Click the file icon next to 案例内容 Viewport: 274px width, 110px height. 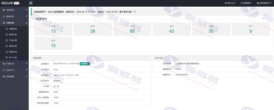pos(7,46)
